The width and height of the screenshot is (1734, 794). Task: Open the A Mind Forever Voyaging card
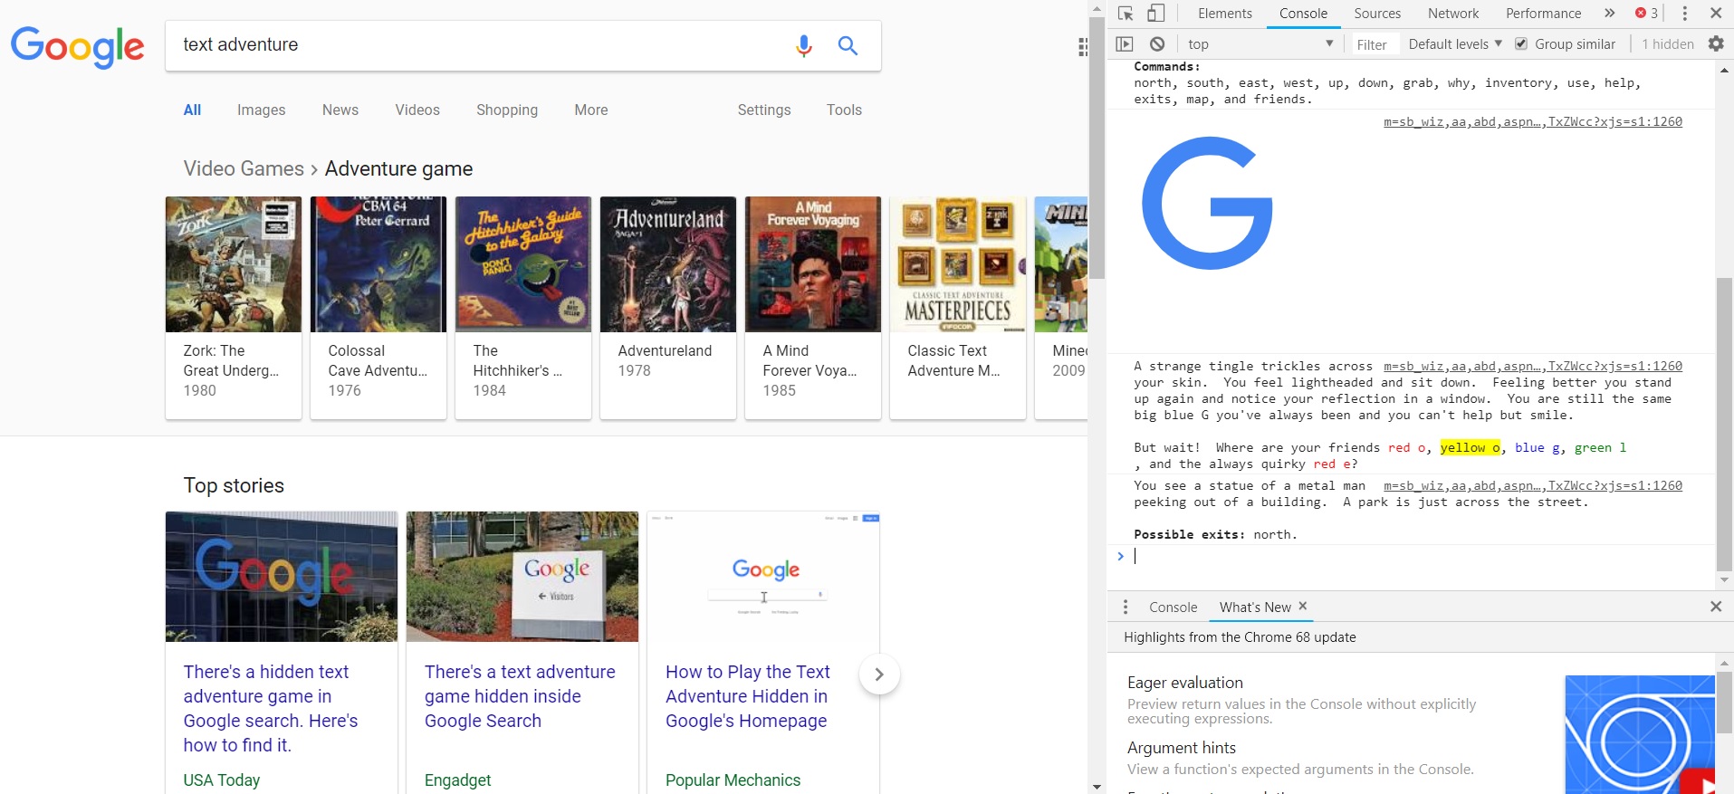(813, 308)
